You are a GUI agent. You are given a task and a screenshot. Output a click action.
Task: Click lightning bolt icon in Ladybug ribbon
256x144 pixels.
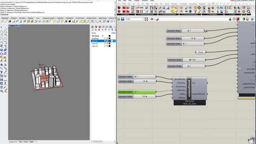pos(204,8)
